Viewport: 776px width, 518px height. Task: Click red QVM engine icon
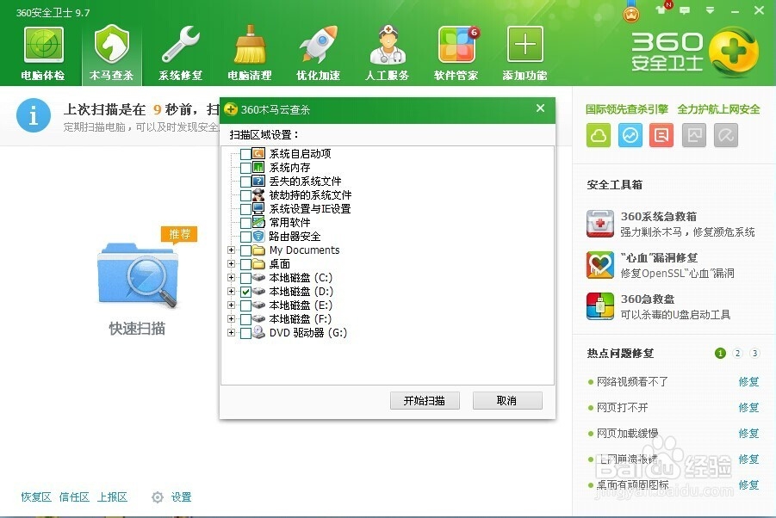coord(661,135)
